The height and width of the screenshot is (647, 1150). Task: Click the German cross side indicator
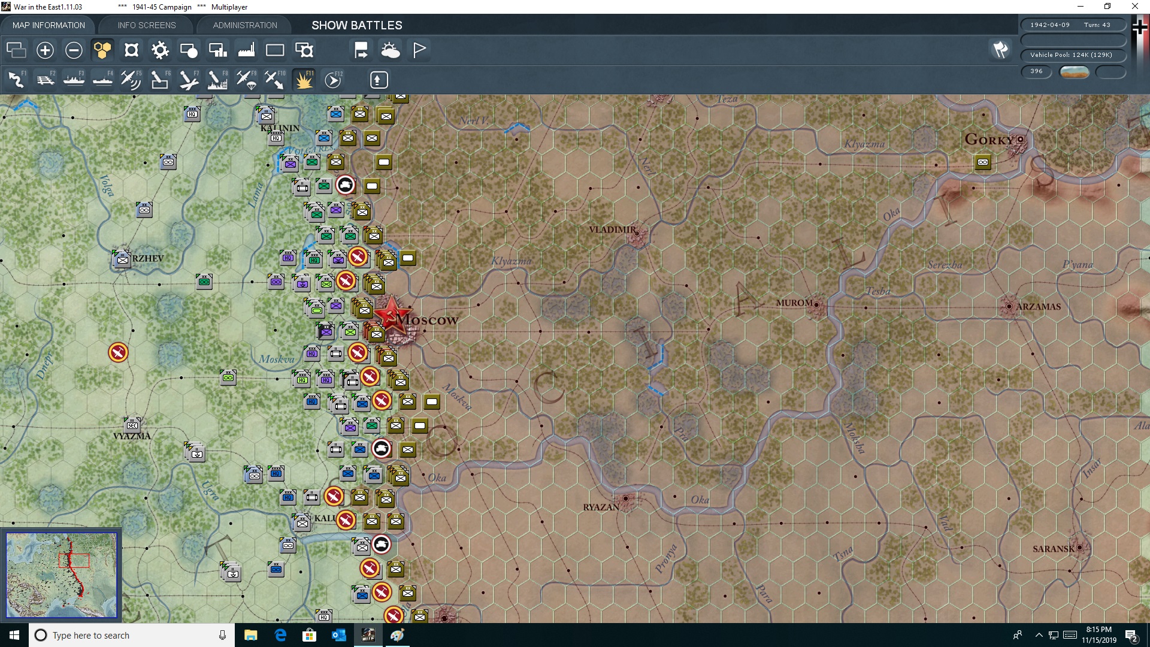(1140, 28)
